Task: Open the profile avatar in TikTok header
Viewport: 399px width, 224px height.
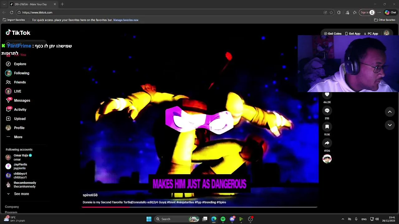Action: click(x=387, y=33)
